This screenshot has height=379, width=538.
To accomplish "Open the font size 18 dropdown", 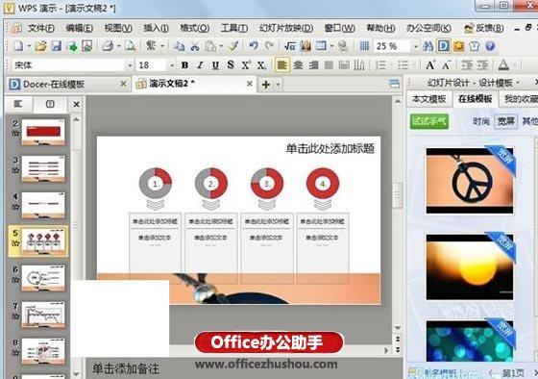I will 172,65.
